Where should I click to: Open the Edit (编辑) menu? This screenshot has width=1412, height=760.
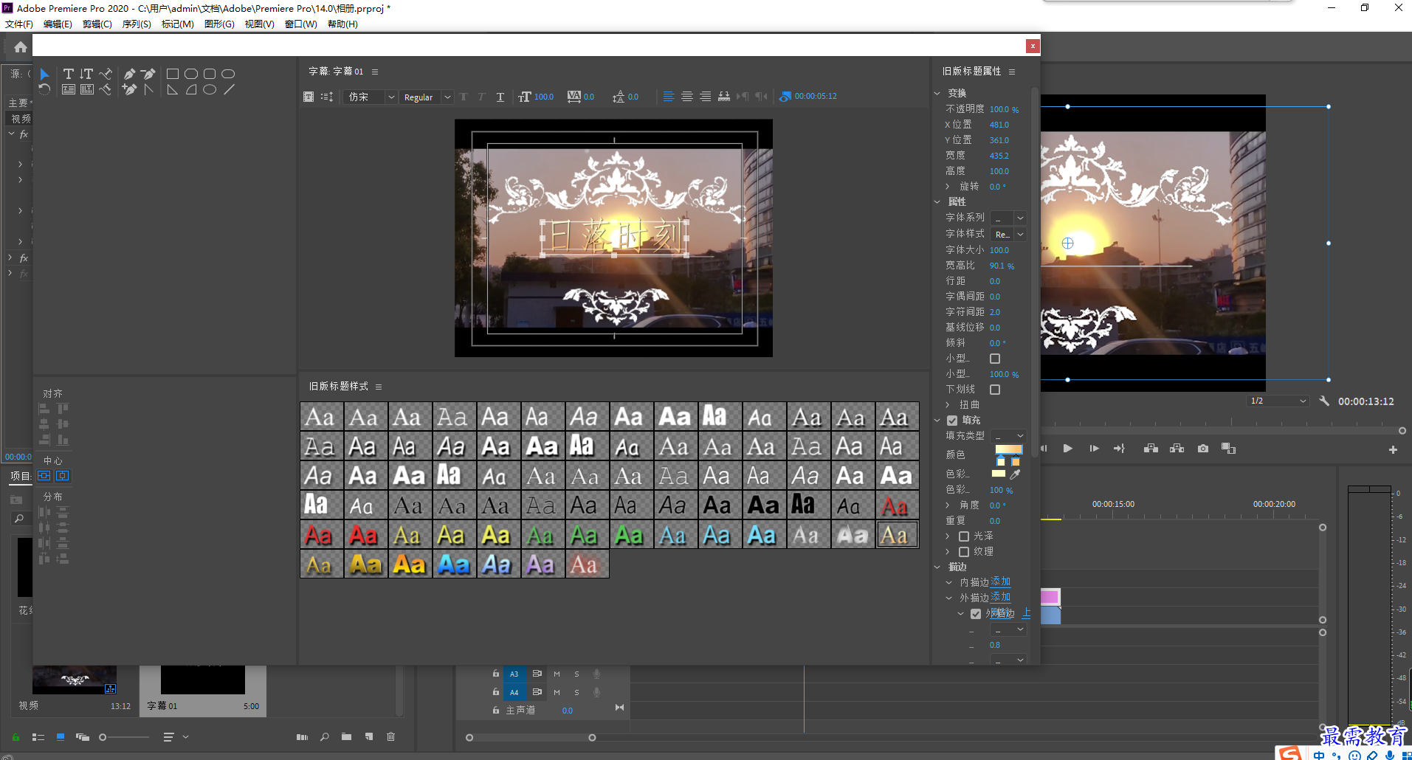click(58, 24)
